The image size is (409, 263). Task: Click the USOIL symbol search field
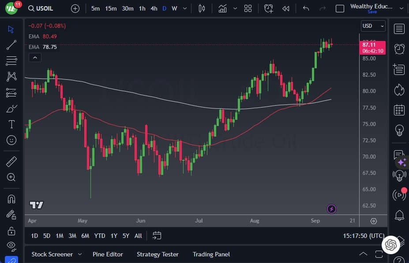[41, 8]
